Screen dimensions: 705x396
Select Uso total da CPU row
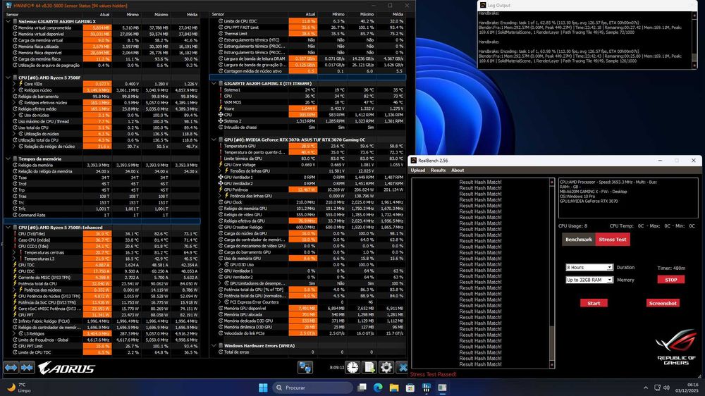coord(102,128)
